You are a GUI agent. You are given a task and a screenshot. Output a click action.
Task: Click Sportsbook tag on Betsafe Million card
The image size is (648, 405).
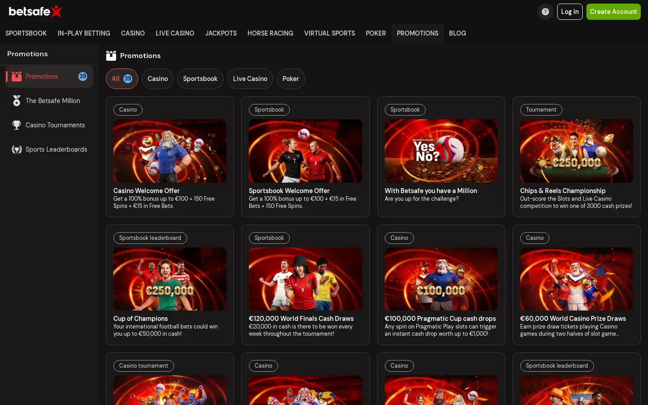[405, 110]
